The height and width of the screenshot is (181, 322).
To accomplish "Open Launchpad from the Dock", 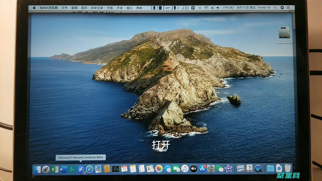I will [x=46, y=169].
